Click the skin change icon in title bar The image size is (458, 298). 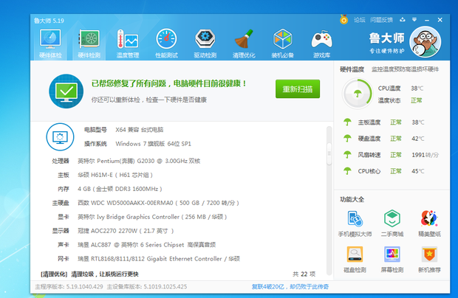click(403, 19)
